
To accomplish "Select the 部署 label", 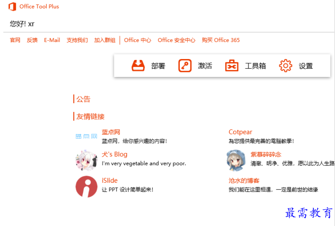I will point(158,66).
